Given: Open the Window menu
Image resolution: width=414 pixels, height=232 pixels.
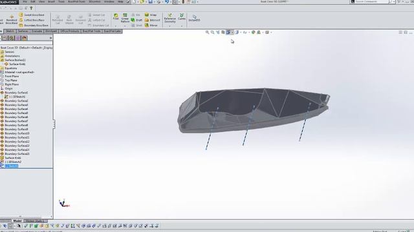Looking at the screenshot, I should (x=109, y=1).
